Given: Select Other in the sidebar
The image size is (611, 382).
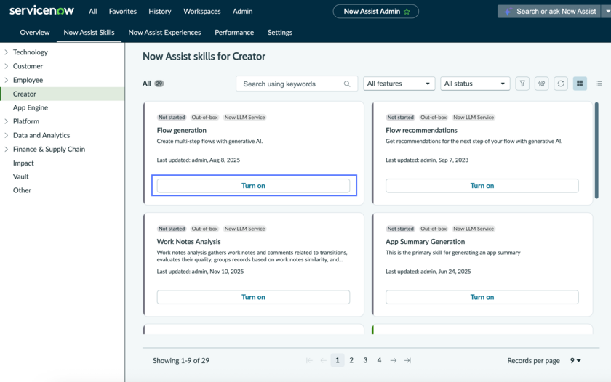Looking at the screenshot, I should 22,190.
